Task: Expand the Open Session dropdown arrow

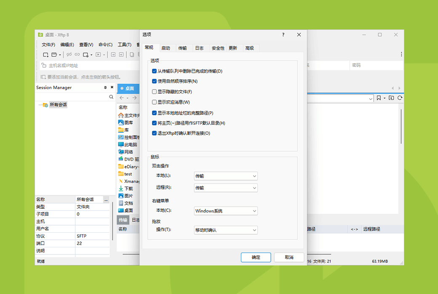Action: [x=60, y=55]
